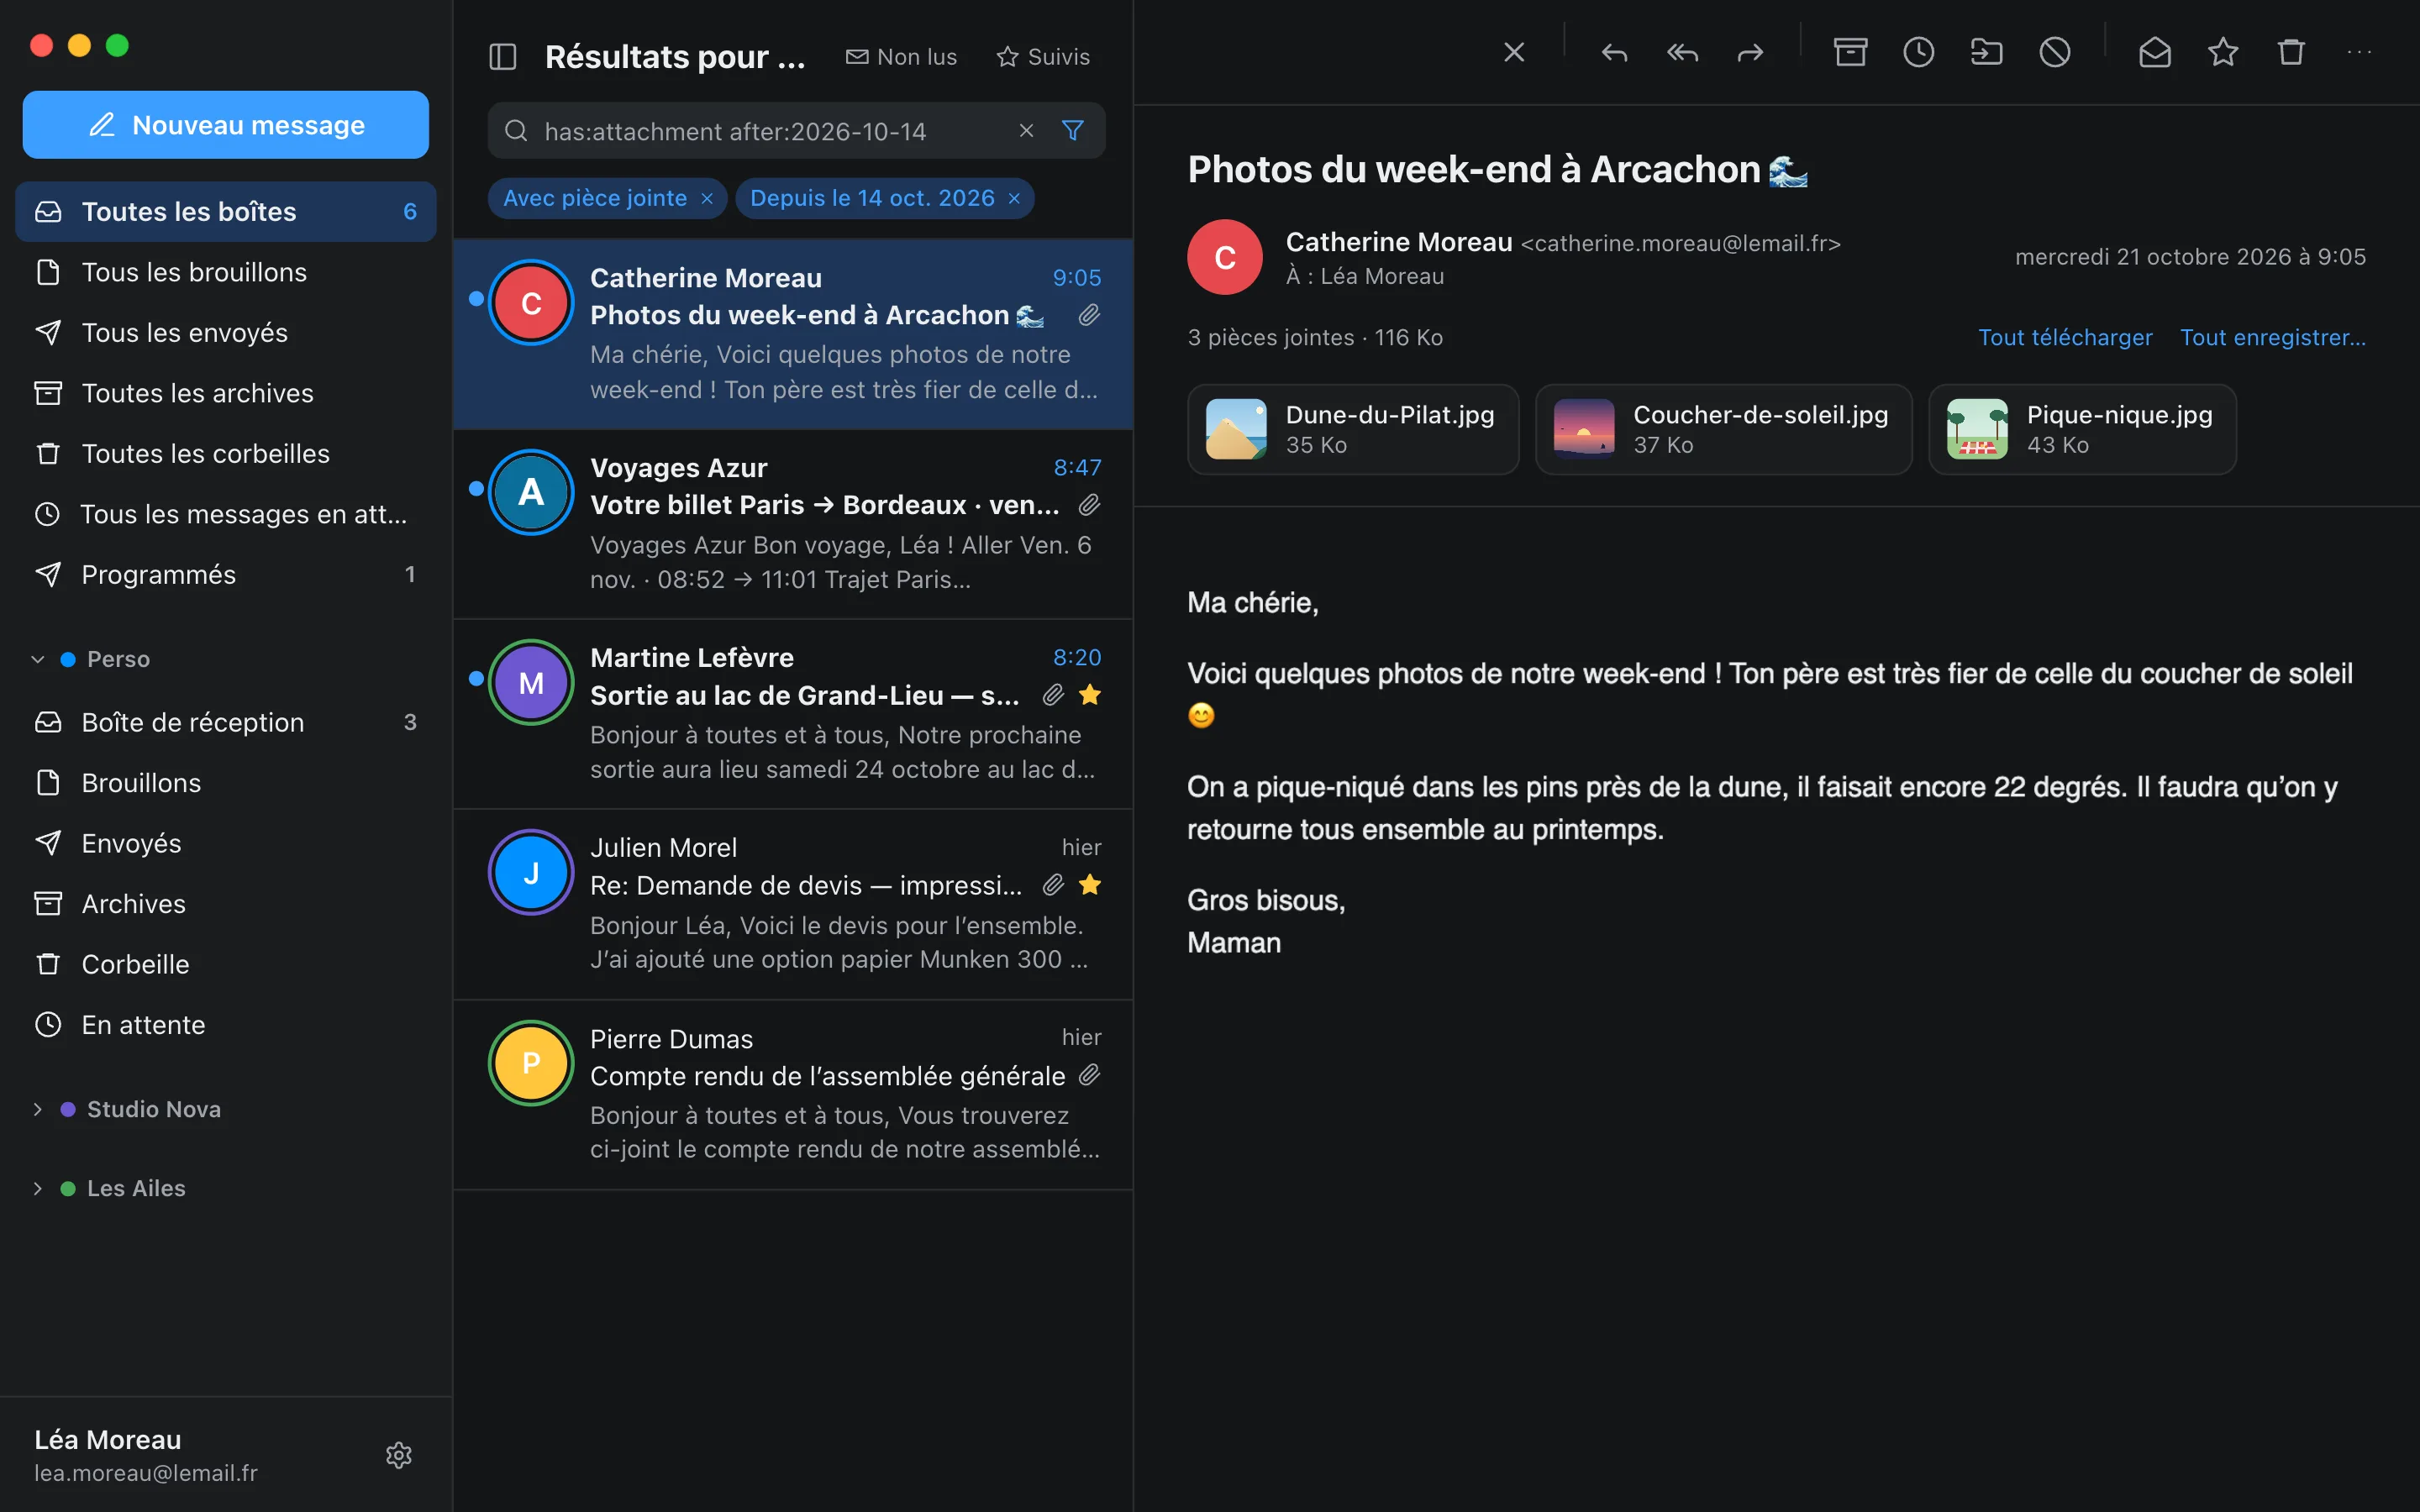The width and height of the screenshot is (2420, 1512).
Task: Click the reply arrow icon
Action: (x=1614, y=52)
